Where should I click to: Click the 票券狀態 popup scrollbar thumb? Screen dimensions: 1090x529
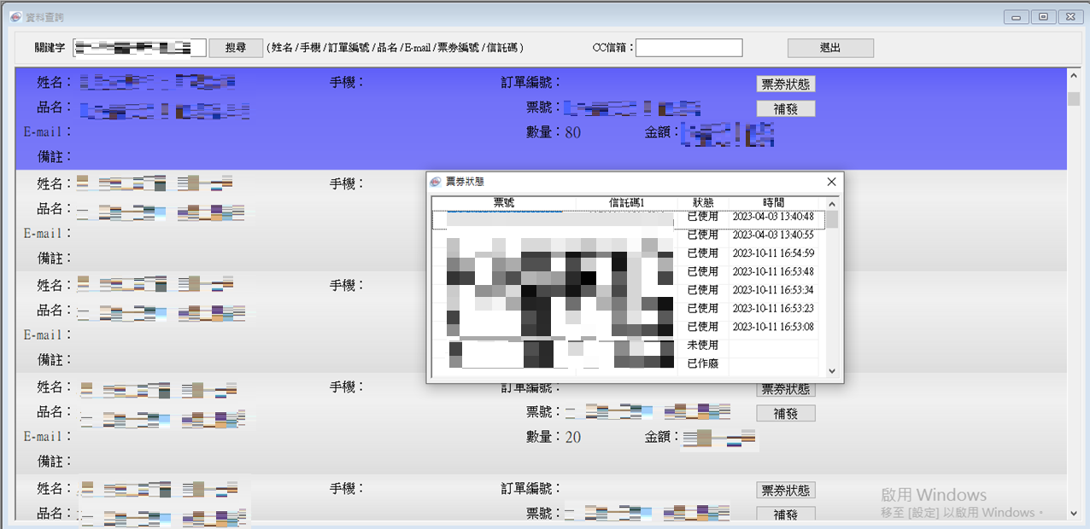point(831,219)
